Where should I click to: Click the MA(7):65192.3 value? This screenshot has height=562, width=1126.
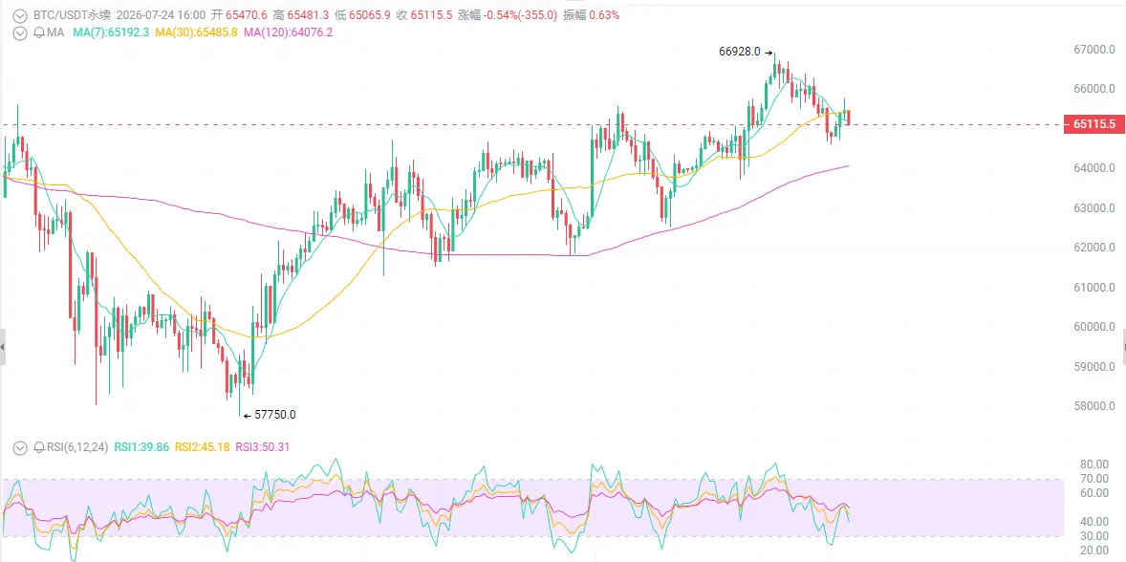pos(111,32)
